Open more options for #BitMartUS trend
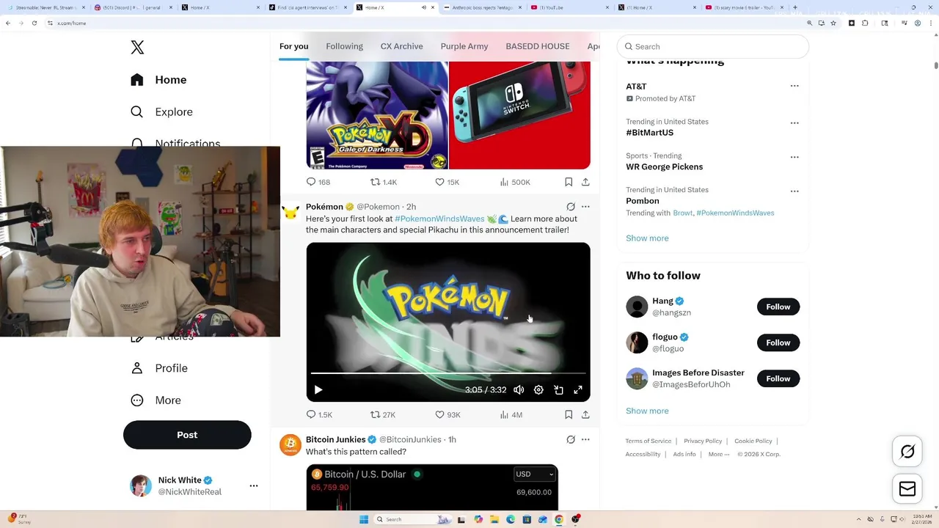The height and width of the screenshot is (528, 939). (794, 122)
